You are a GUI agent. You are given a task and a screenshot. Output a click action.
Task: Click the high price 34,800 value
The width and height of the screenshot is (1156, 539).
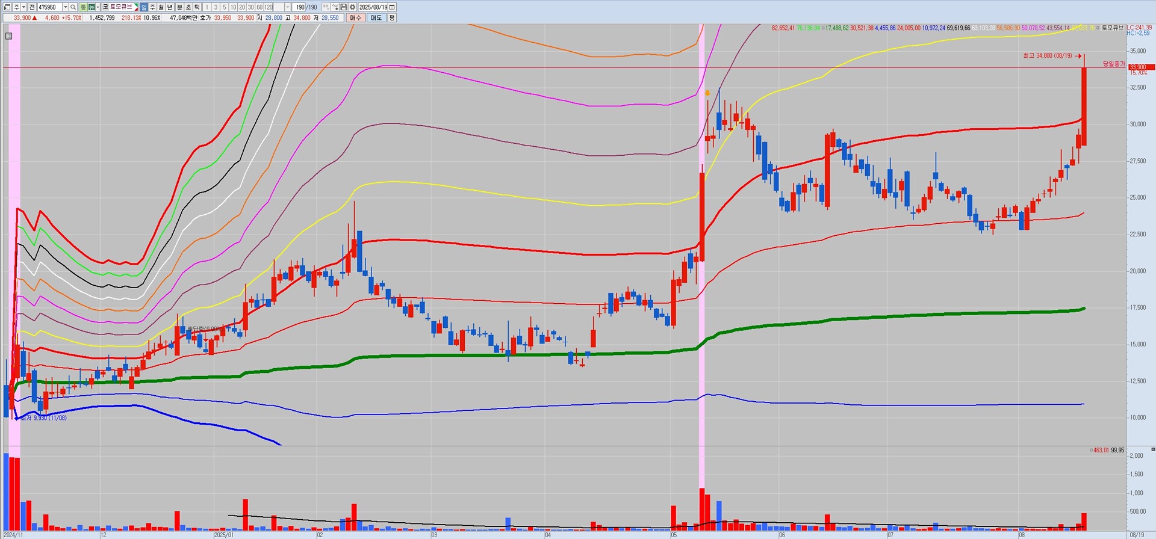(x=302, y=18)
